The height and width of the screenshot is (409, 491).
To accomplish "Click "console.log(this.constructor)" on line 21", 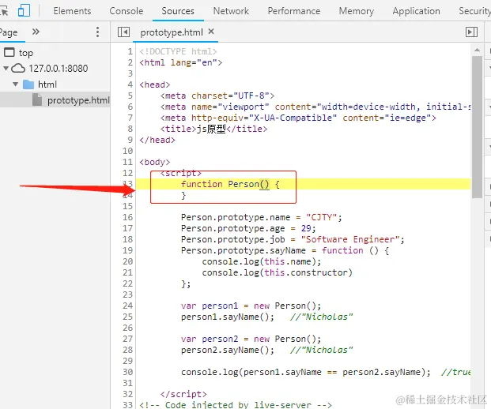I will [x=278, y=272].
